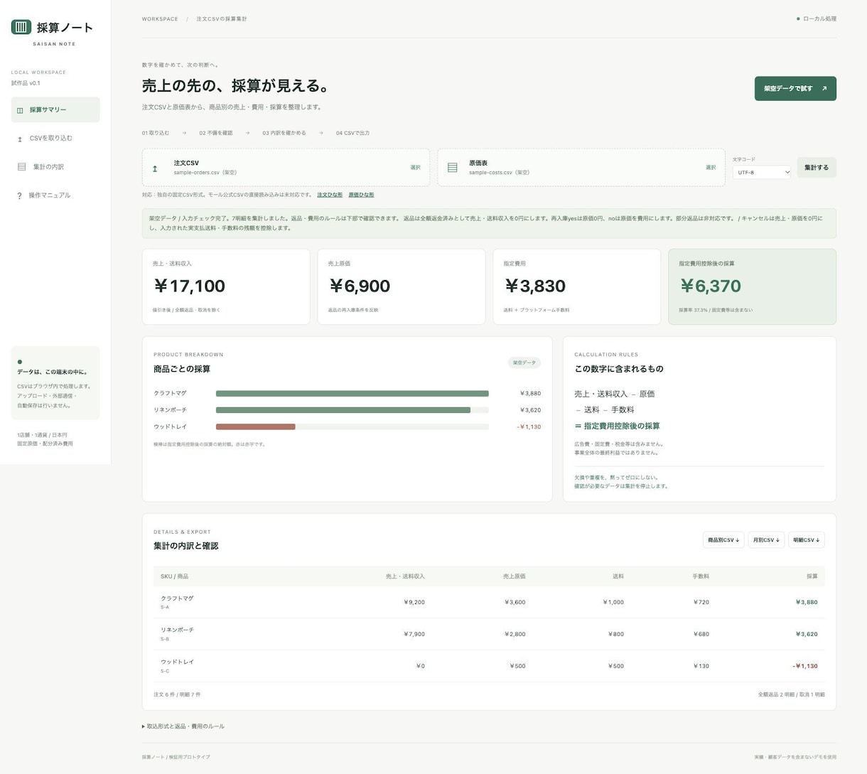This screenshot has height=774, width=867.
Task: Expand 取込形式と返品・費用のルール details
Action: (x=183, y=726)
